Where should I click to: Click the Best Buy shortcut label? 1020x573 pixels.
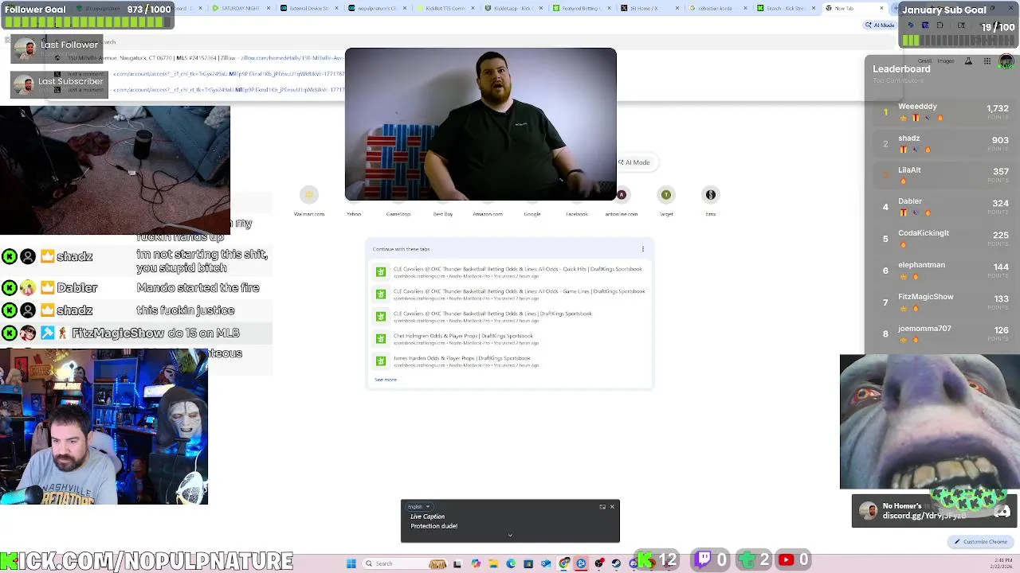point(443,214)
